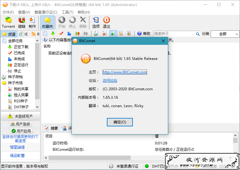Click the passport status icon in status bar
Image resolution: width=240 pixels, height=170 pixels.
point(111,166)
